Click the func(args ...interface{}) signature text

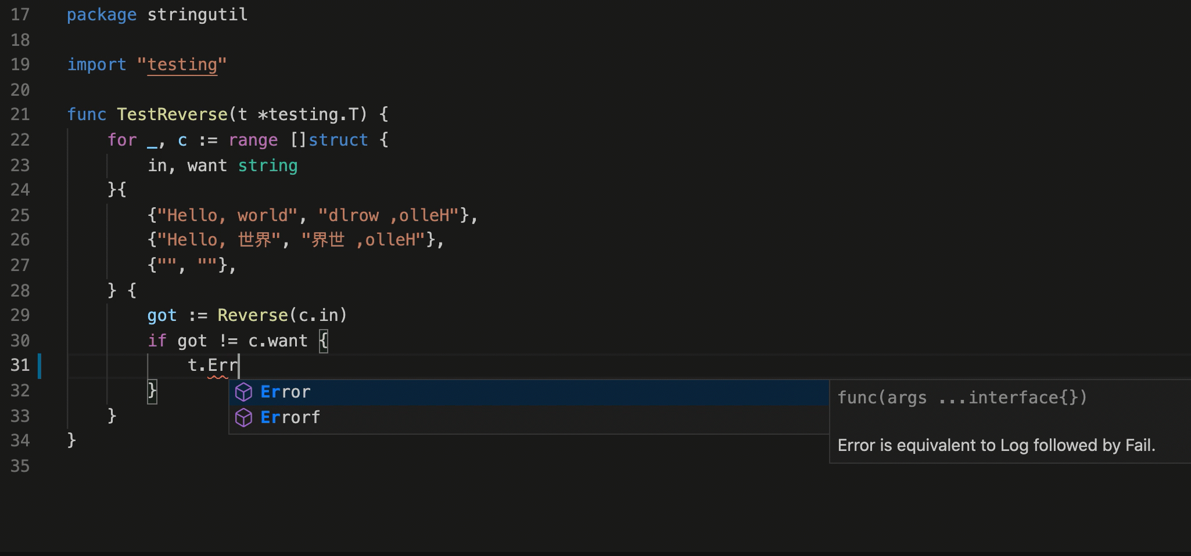(x=962, y=397)
